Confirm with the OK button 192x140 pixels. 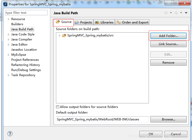coord(151,134)
